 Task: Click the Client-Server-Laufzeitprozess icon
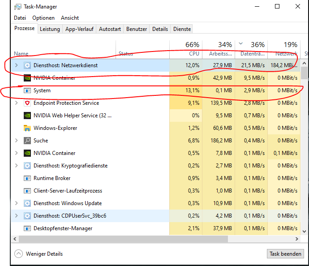[27, 191]
